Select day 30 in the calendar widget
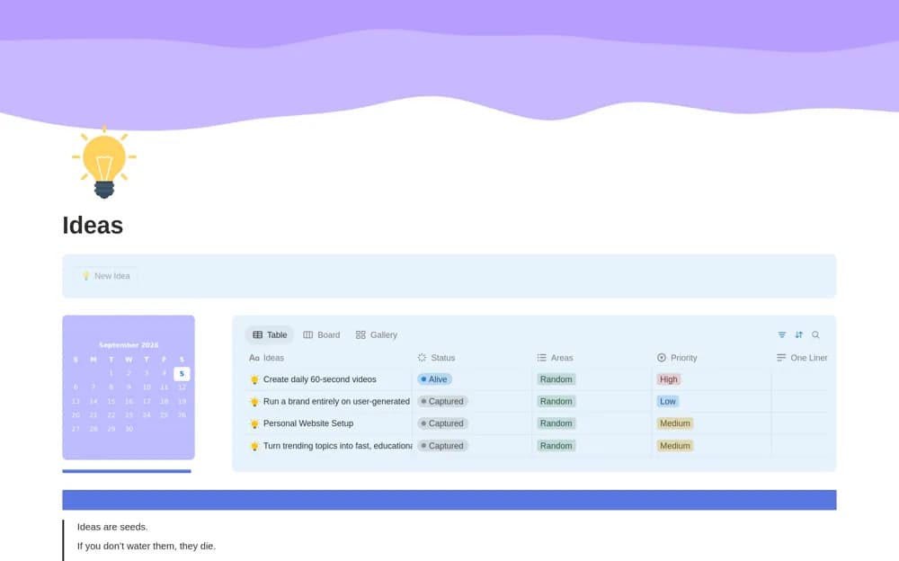 click(x=129, y=429)
